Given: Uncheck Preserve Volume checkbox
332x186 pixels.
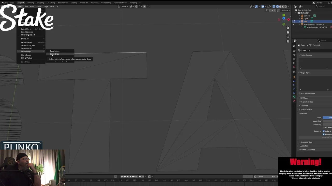Looking at the screenshot, I should pyautogui.click(x=323, y=131).
